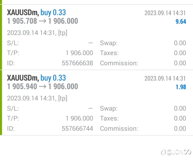
Task: Open the first XAUUSDm trade symbol
Action: tap(23, 13)
